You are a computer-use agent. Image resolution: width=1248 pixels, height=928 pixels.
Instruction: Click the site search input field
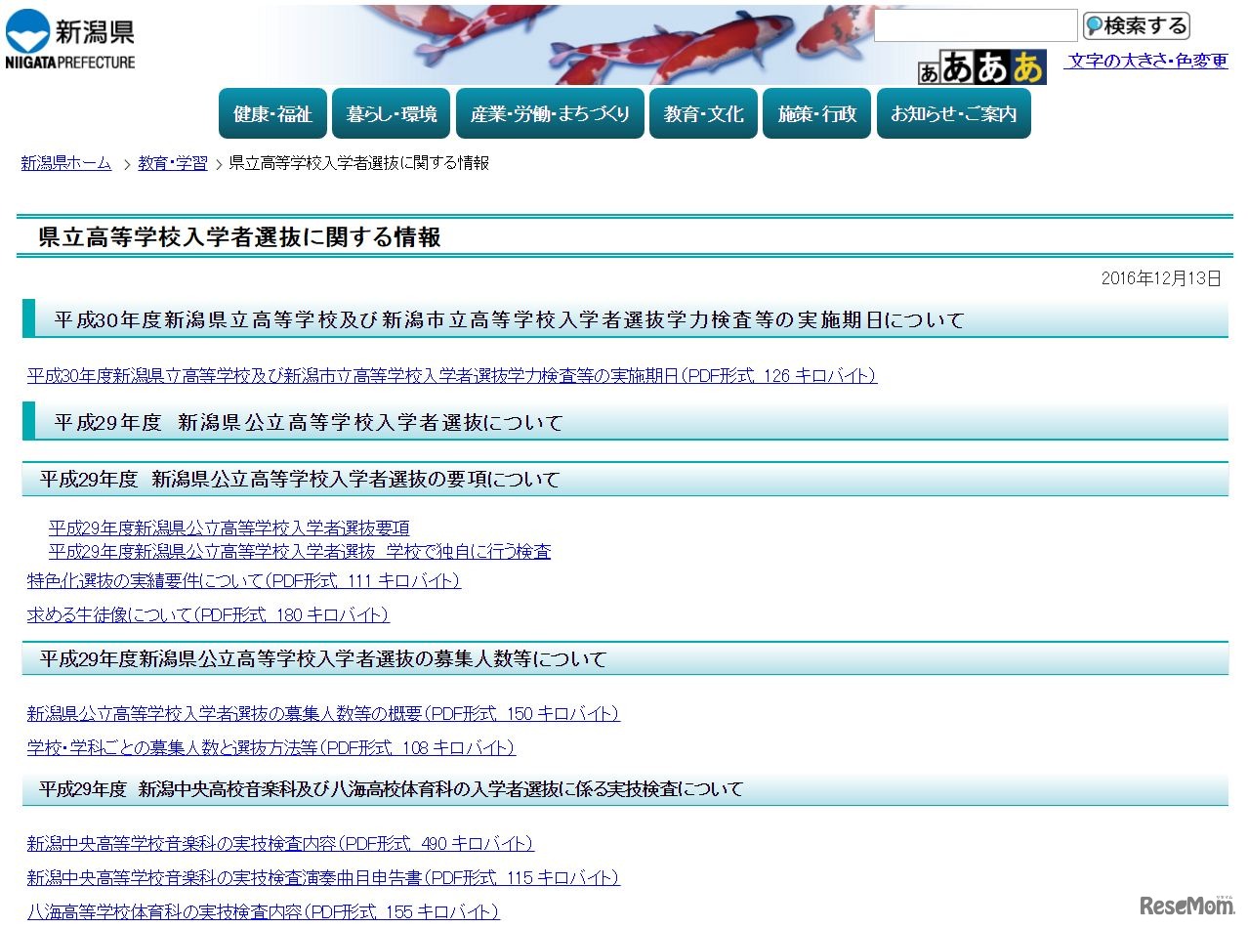click(975, 25)
